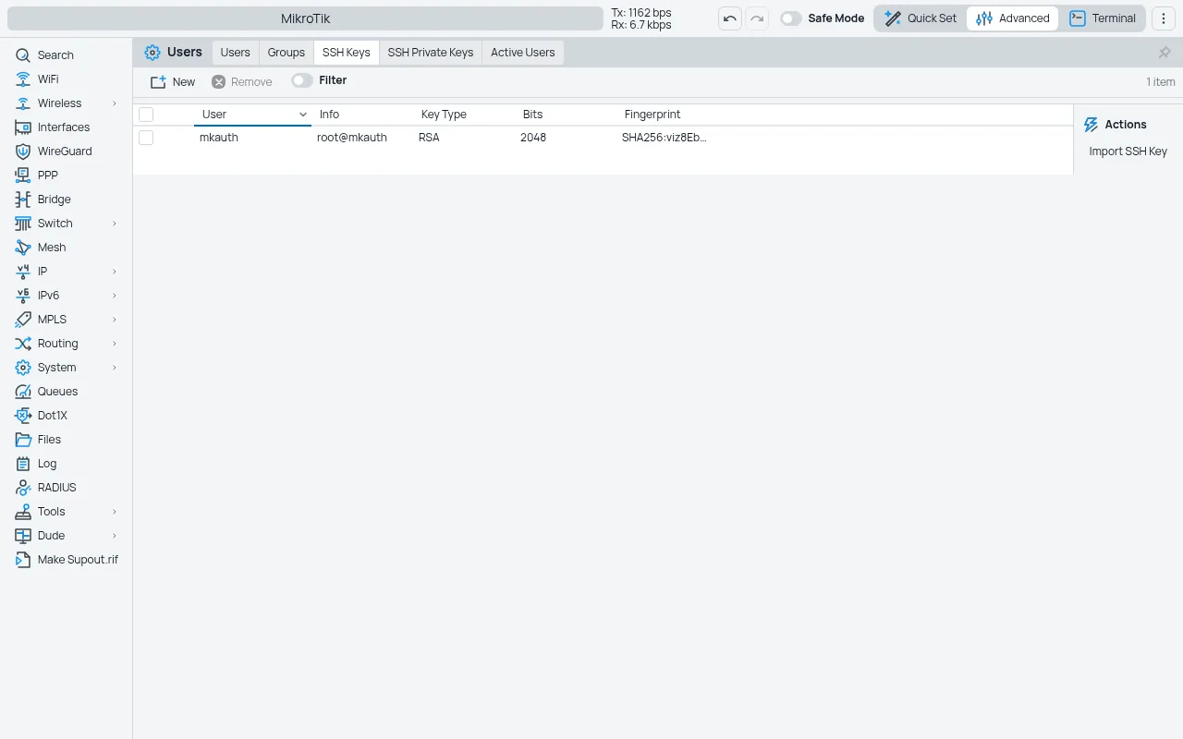This screenshot has height=739, width=1183.
Task: Open the WireGuard shield icon
Action: click(x=23, y=151)
